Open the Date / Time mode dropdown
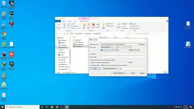This screenshot has width=194, height=109. point(116,47)
